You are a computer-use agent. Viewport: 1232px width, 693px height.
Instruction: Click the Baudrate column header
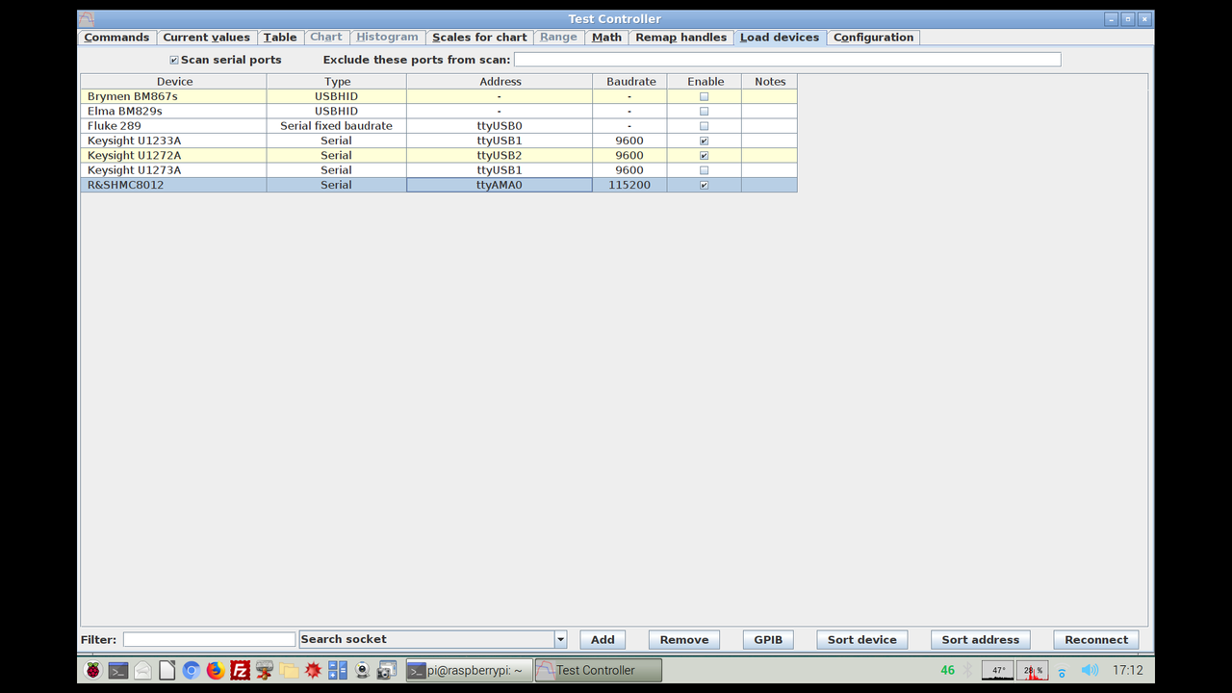(630, 82)
